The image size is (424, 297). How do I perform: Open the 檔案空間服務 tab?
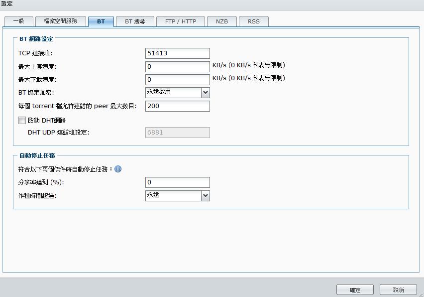pos(59,21)
